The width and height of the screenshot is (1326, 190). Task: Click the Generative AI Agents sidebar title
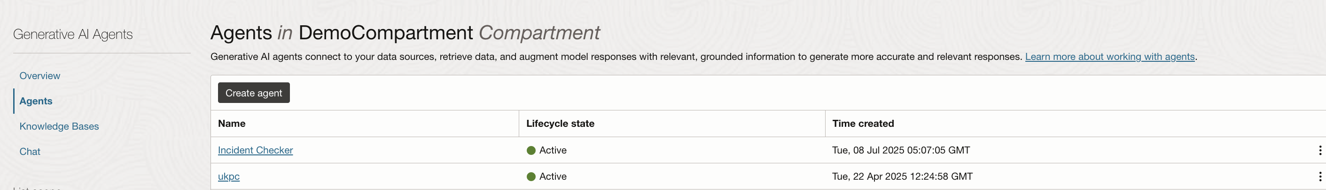click(72, 34)
